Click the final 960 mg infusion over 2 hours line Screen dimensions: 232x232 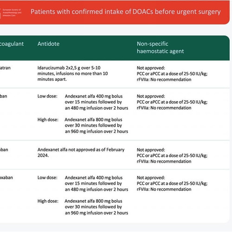tap(97, 213)
